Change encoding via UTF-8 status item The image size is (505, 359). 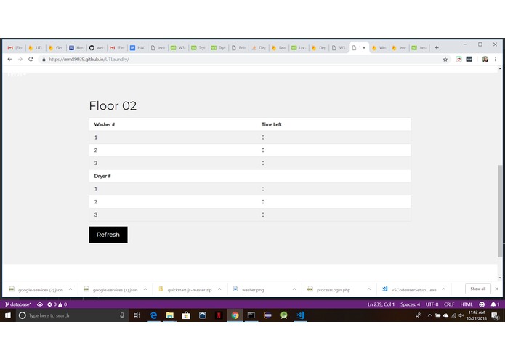432,304
